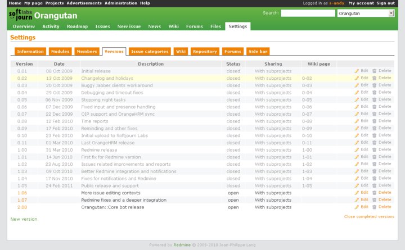The image size is (405, 250).
Task: Open the Roadmap menu item
Action: (x=77, y=26)
